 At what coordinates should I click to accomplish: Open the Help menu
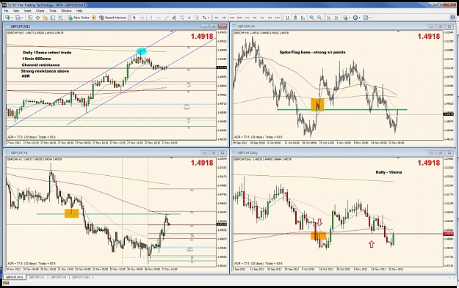(x=79, y=11)
